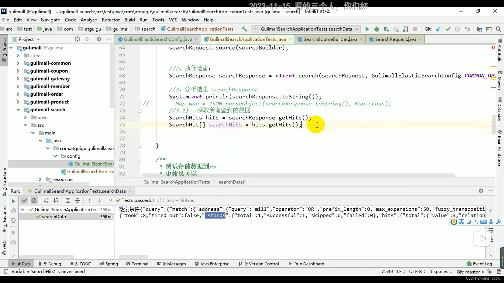The image size is (504, 283).
Task: Sort test results by duration
Action: (x=56, y=200)
